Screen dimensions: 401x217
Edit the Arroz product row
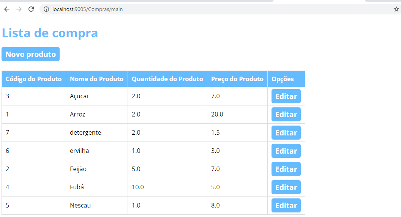[286, 115]
